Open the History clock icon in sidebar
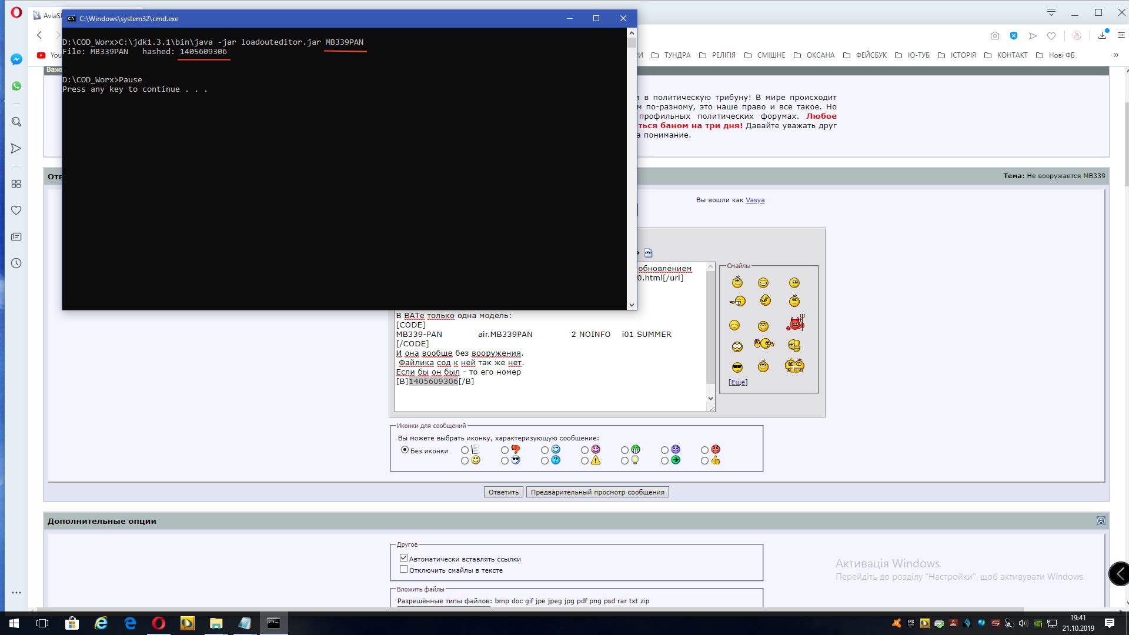This screenshot has width=1129, height=635. click(x=16, y=263)
